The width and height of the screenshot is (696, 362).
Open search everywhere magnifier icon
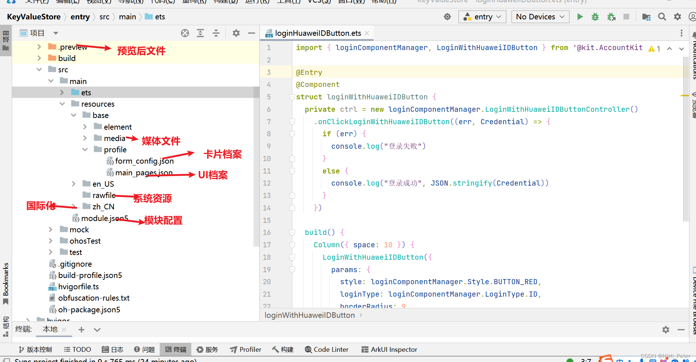pos(662,17)
